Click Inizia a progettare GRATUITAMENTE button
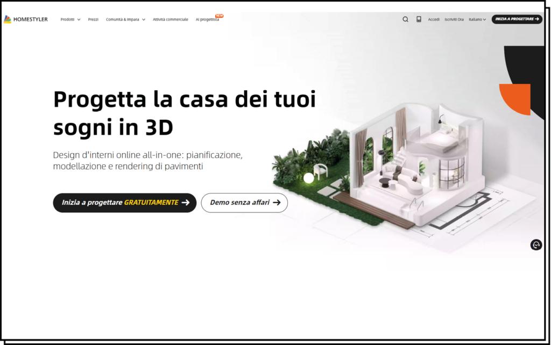This screenshot has height=345, width=551. click(124, 203)
